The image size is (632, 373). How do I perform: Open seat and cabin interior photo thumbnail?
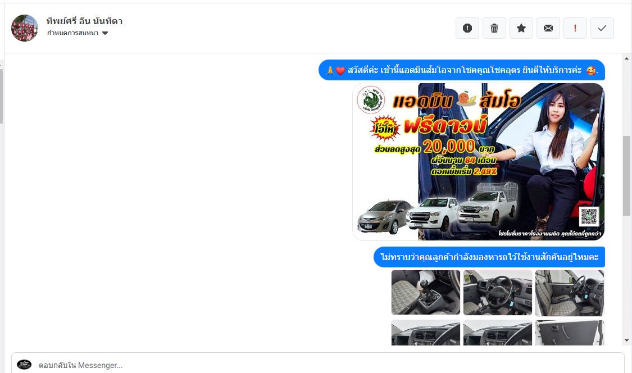pyautogui.click(x=570, y=292)
